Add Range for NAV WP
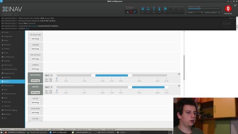 tap(35, 103)
